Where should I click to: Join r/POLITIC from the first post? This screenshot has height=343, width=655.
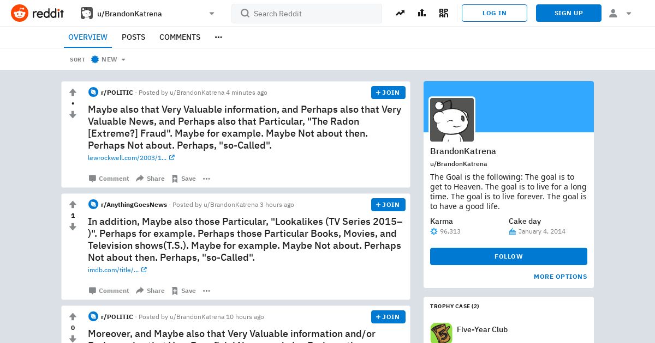tap(388, 93)
